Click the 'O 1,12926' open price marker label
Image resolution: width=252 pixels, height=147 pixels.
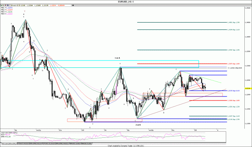(235, 68)
